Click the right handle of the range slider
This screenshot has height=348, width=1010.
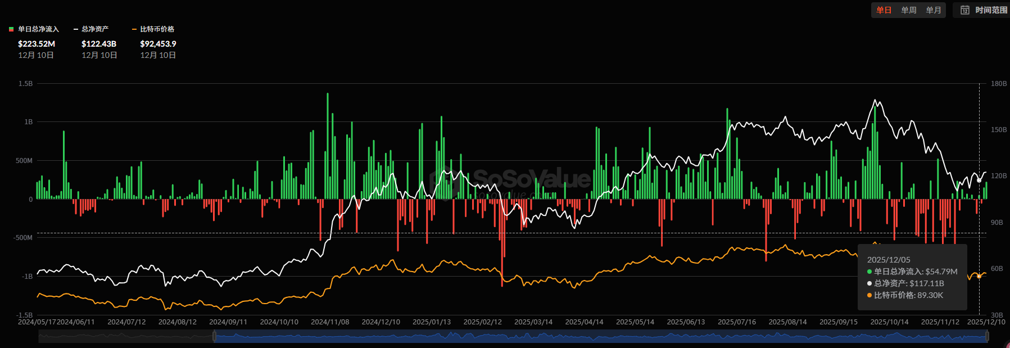click(988, 336)
